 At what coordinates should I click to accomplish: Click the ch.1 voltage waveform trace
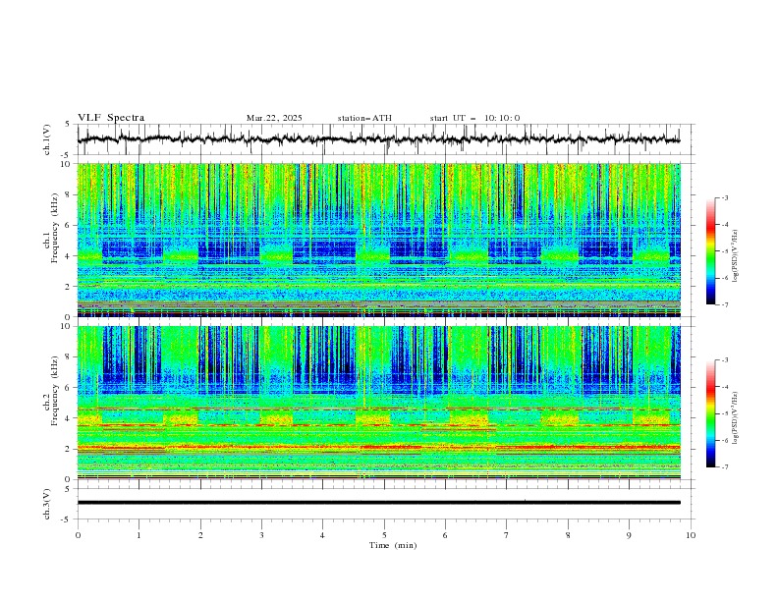pyautogui.click(x=378, y=139)
